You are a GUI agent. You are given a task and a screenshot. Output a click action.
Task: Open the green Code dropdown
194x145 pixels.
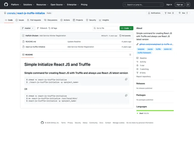pos(126,28)
